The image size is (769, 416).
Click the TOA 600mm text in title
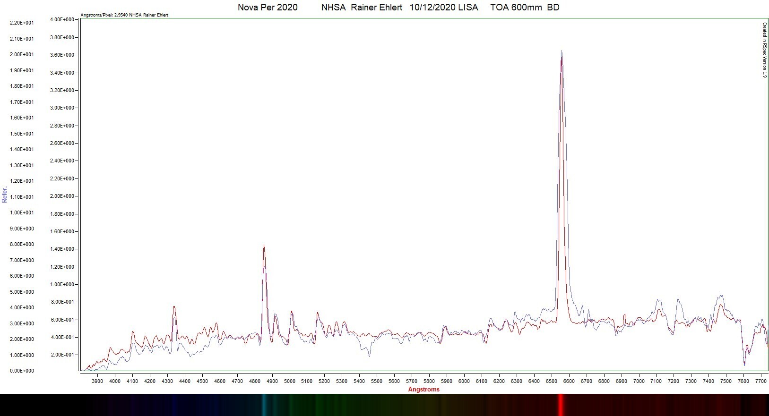point(516,8)
